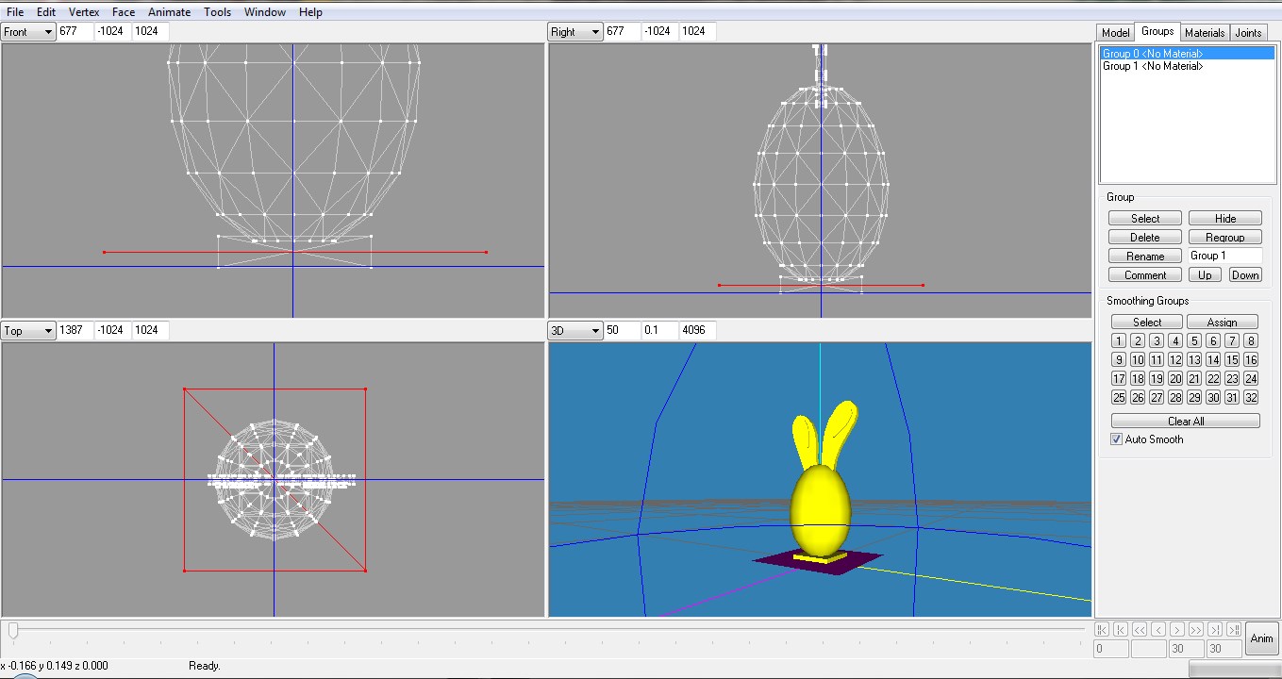Jump to last frame of animation
This screenshot has width=1282, height=679.
1234,629
